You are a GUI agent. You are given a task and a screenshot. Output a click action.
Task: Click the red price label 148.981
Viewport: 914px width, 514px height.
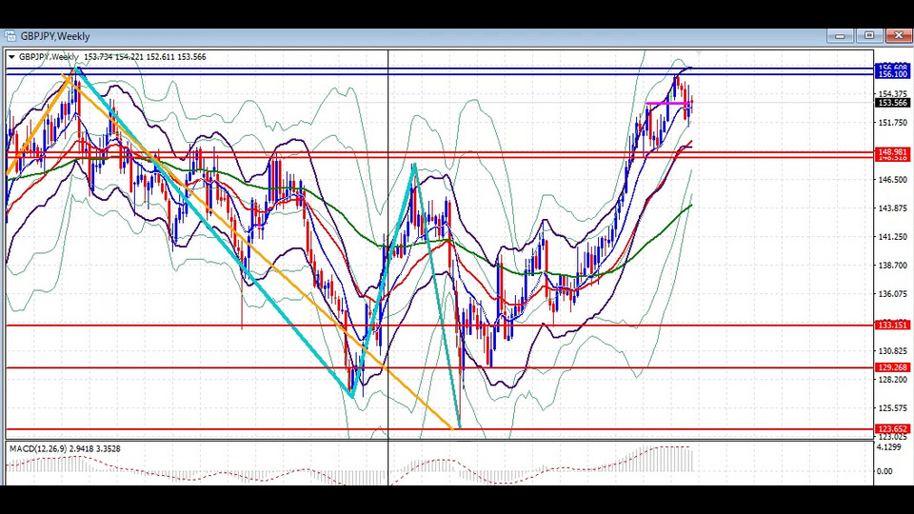pos(892,152)
